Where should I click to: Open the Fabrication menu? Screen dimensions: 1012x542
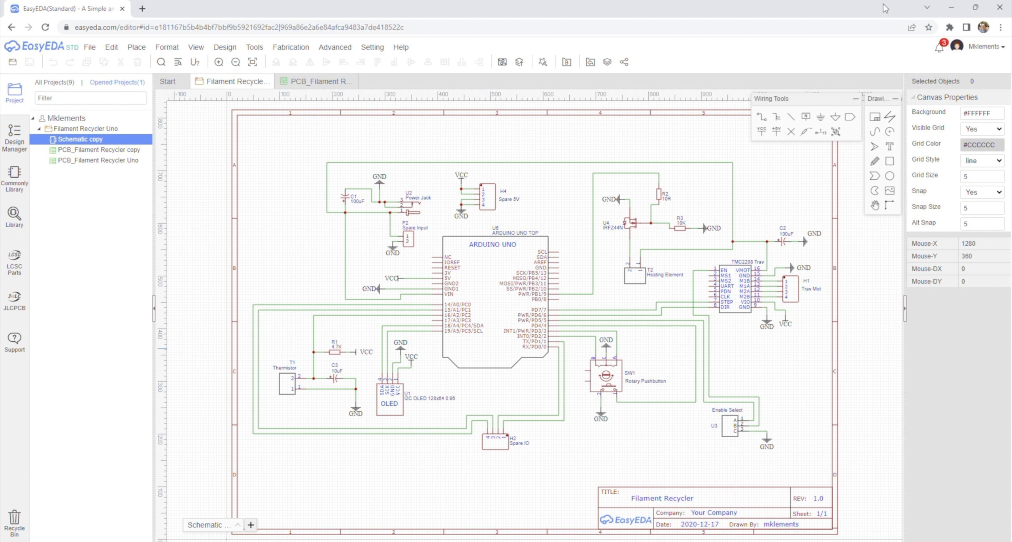(x=291, y=47)
